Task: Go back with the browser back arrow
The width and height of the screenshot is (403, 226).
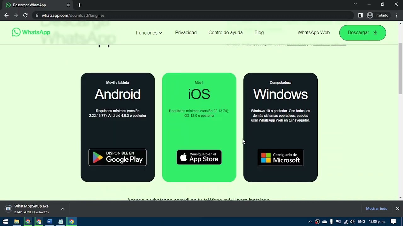Action: [x=7, y=15]
